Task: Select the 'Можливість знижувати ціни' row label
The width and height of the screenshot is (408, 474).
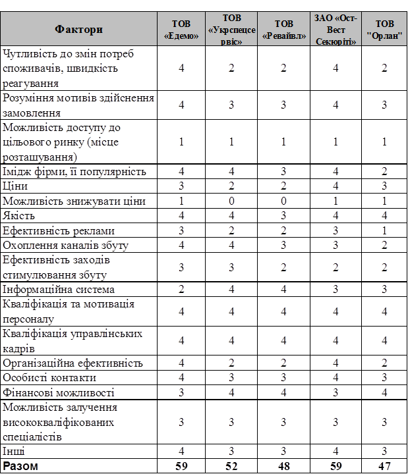Action: click(74, 201)
